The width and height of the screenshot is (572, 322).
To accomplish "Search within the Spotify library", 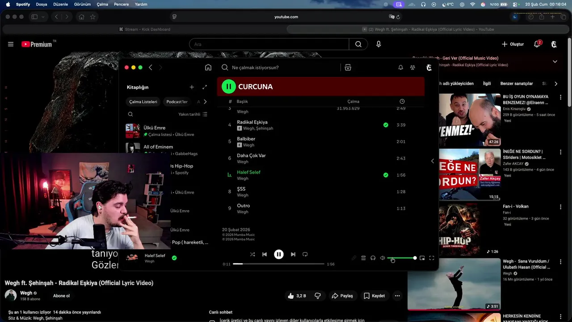I will (130, 114).
